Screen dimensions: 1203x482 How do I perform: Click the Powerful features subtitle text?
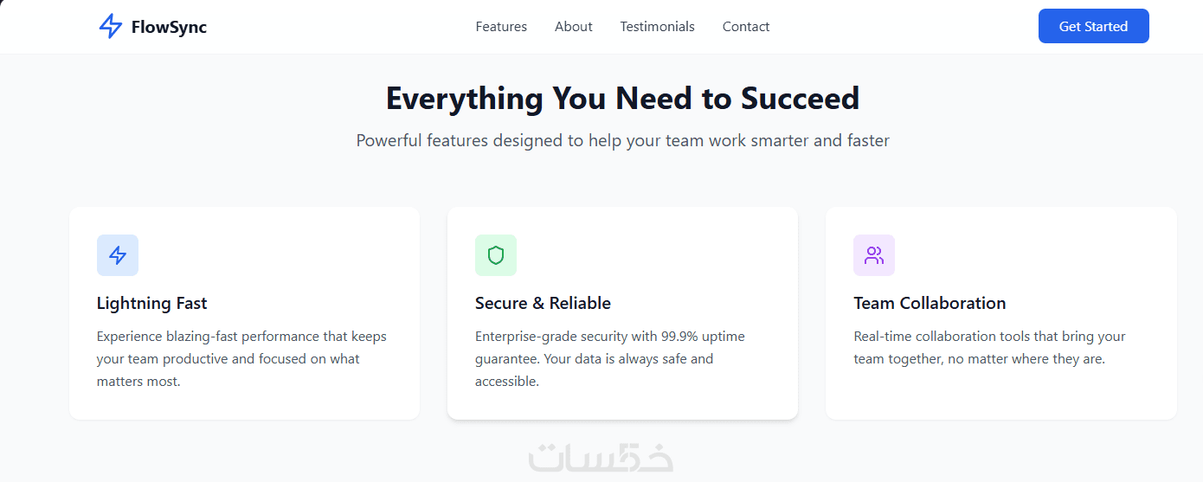point(622,140)
